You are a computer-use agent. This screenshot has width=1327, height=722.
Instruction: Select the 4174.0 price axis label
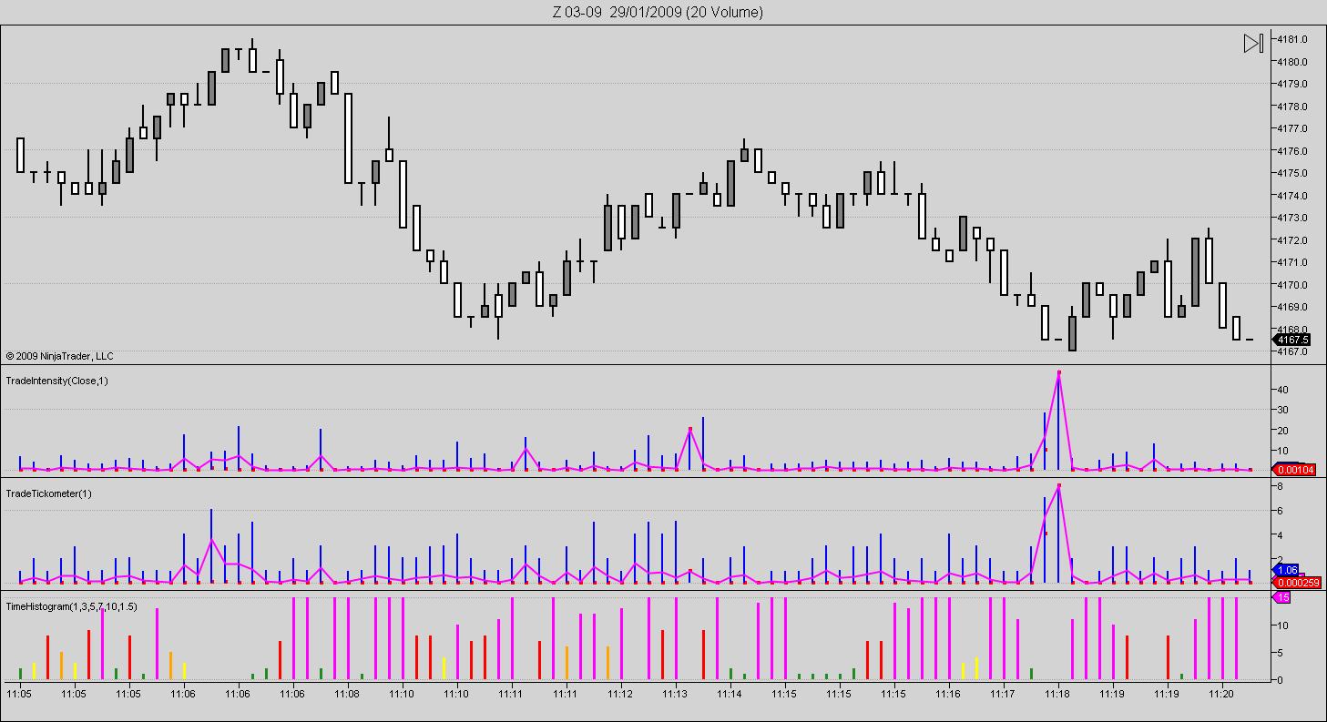point(1292,196)
